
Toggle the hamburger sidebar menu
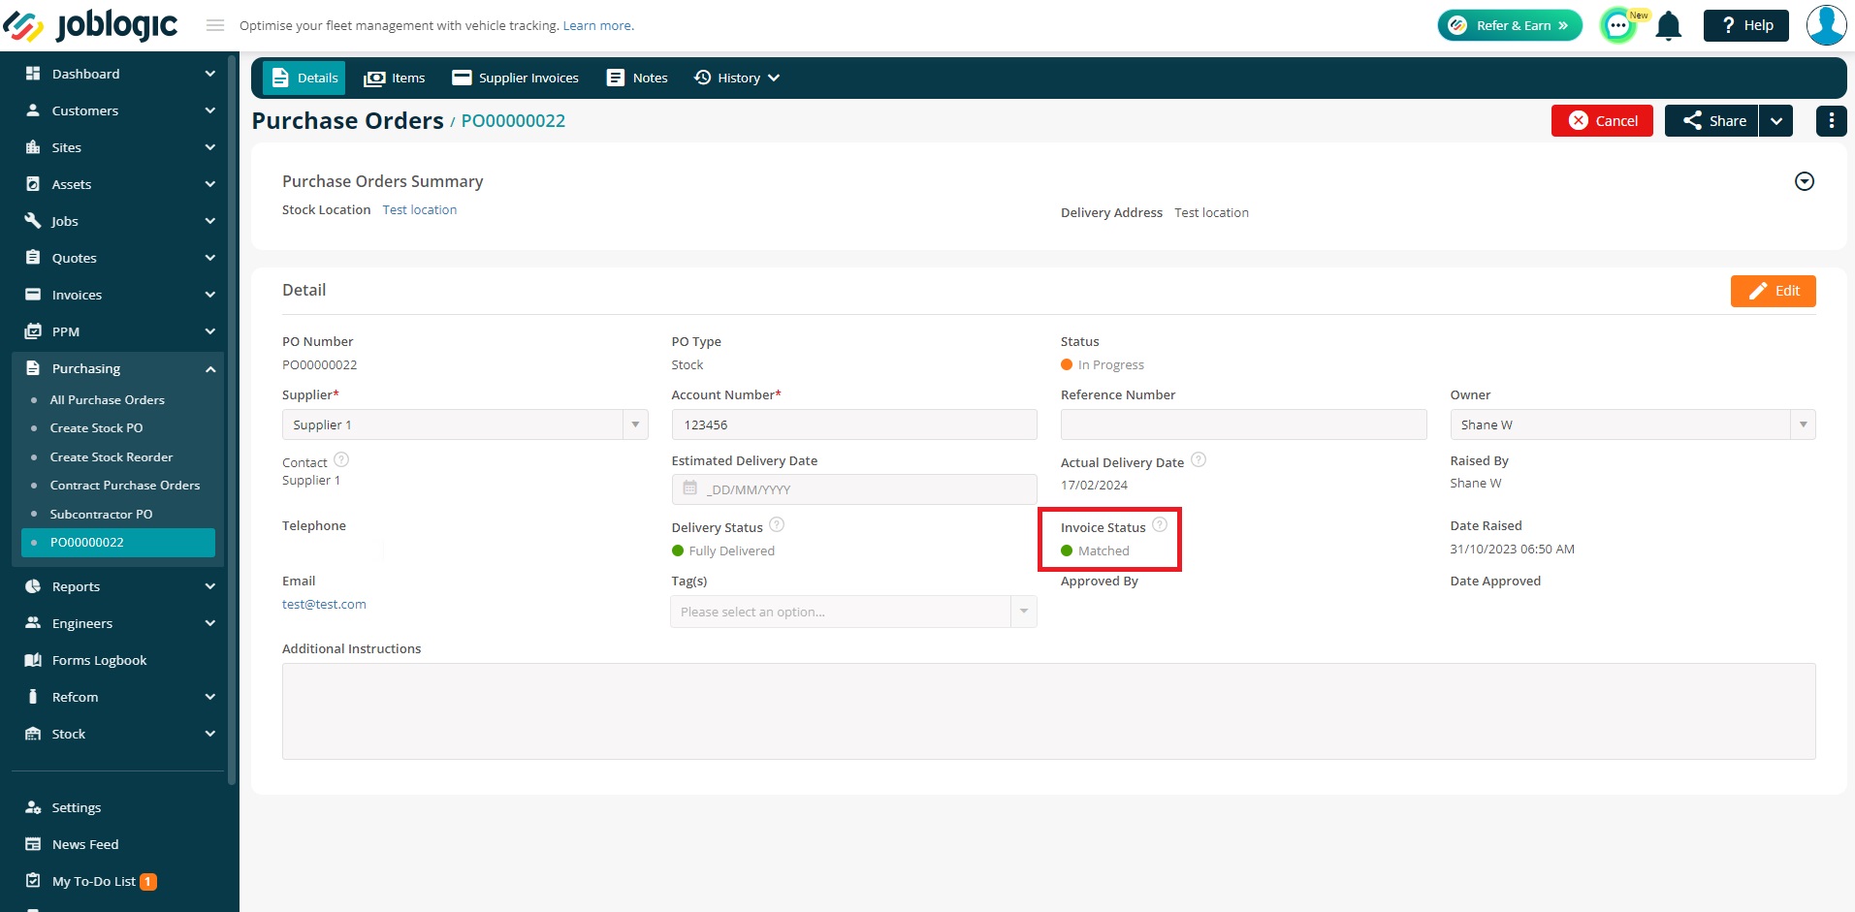pyautogui.click(x=215, y=25)
